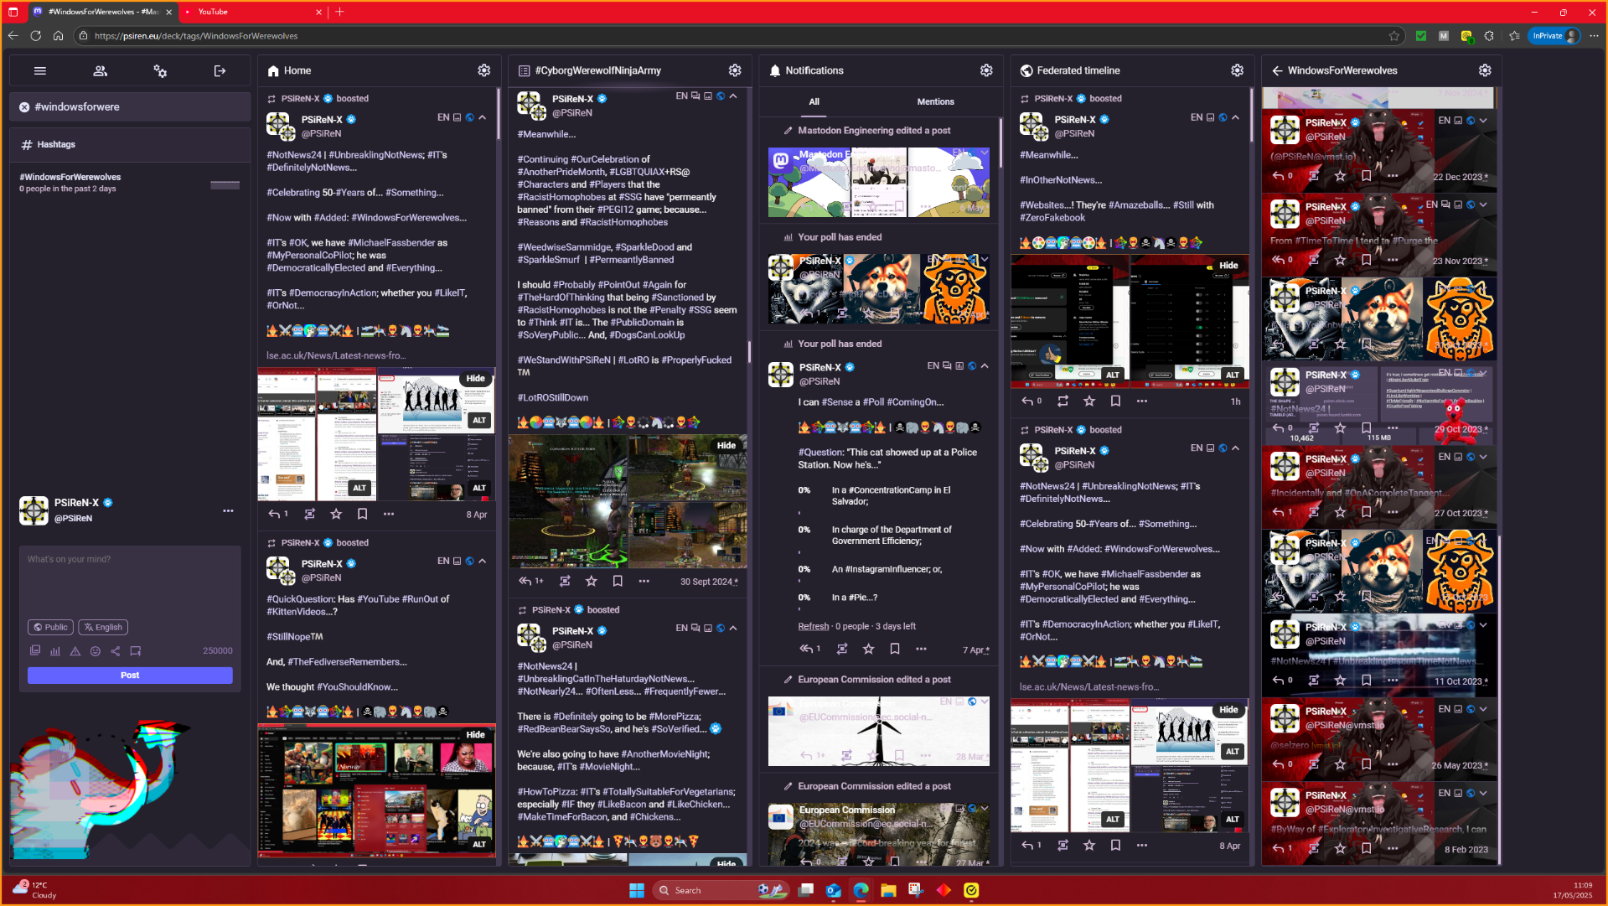Open the Windows Start menu
The image size is (1608, 906).
(636, 890)
